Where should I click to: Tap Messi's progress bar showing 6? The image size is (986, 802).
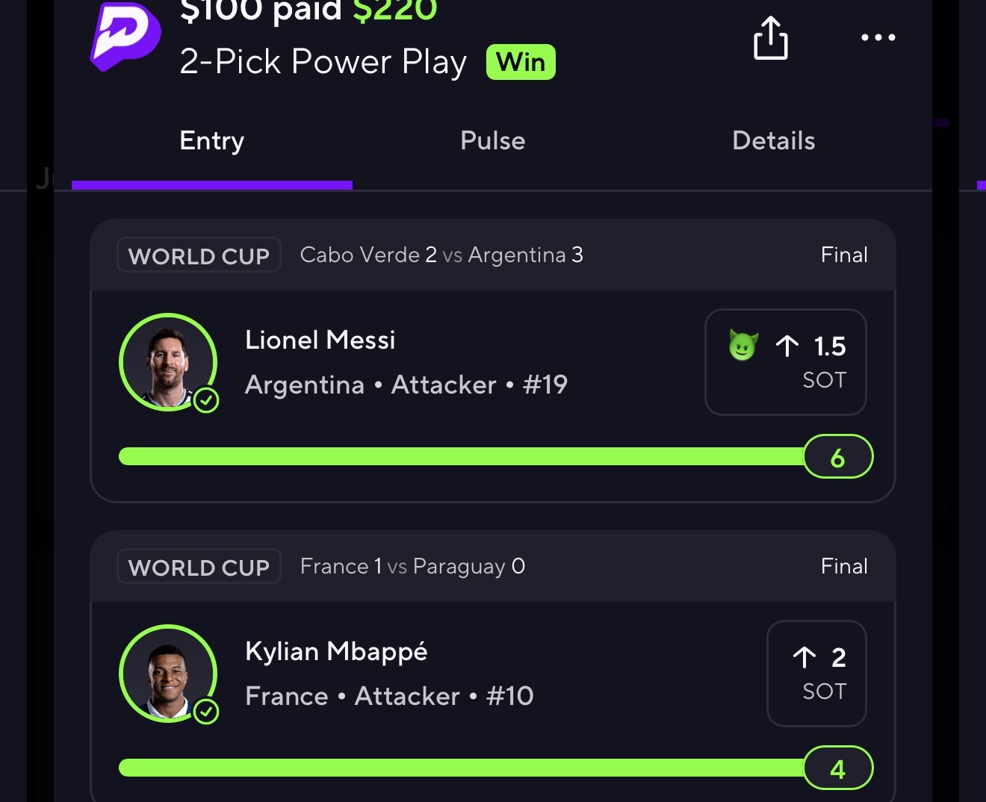pyautogui.click(x=496, y=456)
